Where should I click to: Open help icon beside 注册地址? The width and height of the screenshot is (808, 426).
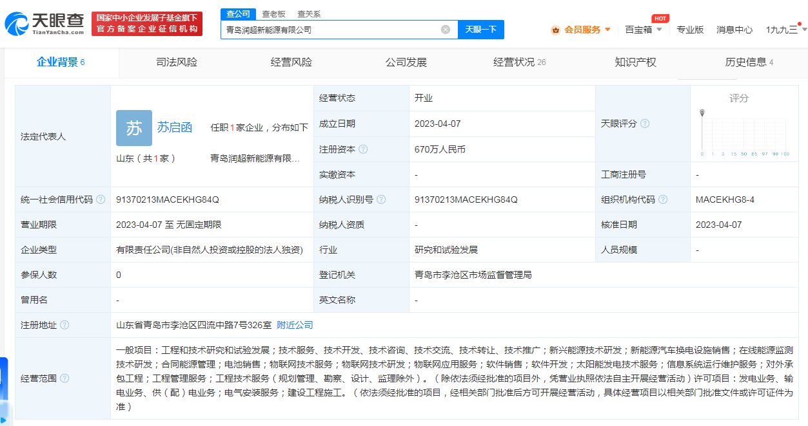(x=64, y=325)
